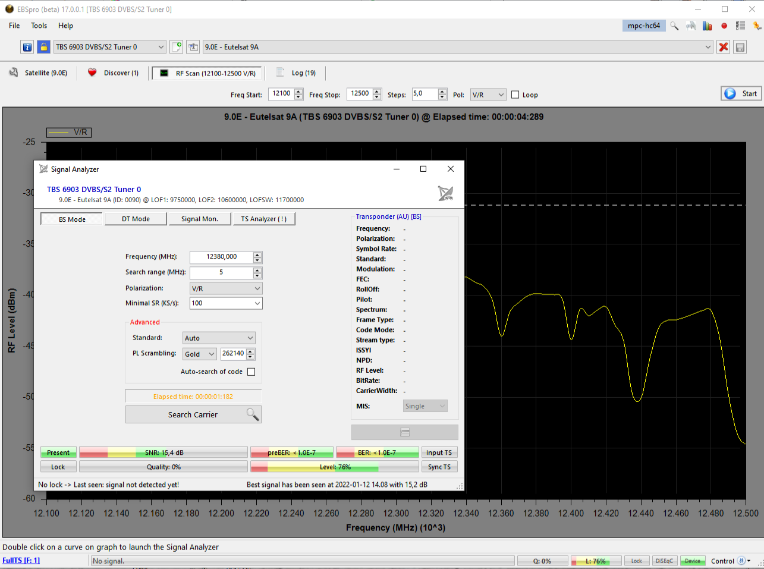Open the PL Scrambling Gold dropdown
Viewport: 764px width, 569px height.
pos(200,354)
